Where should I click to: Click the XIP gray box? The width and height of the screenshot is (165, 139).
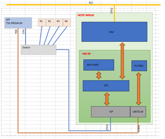(x=110, y=112)
